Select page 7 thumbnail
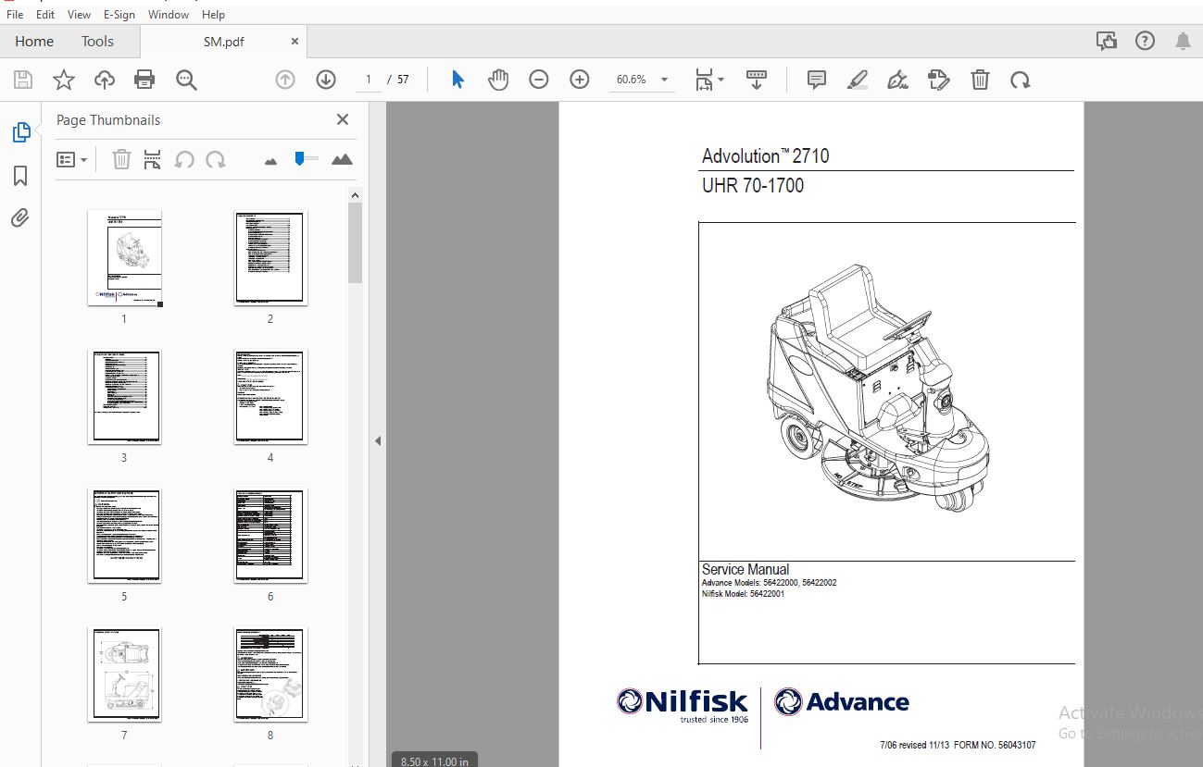The image size is (1203, 767). (124, 674)
